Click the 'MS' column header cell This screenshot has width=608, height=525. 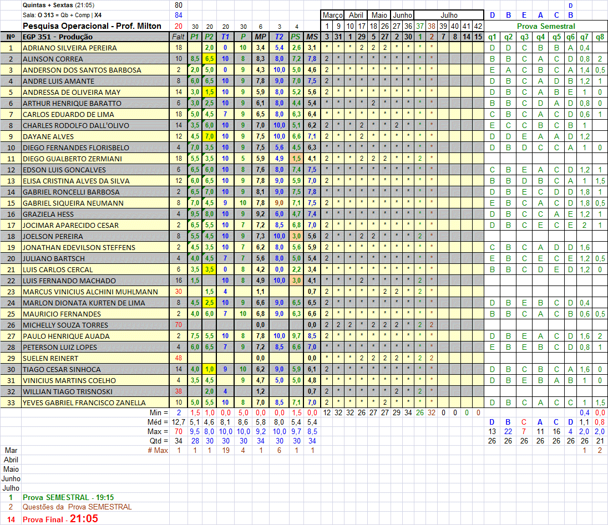coord(312,37)
